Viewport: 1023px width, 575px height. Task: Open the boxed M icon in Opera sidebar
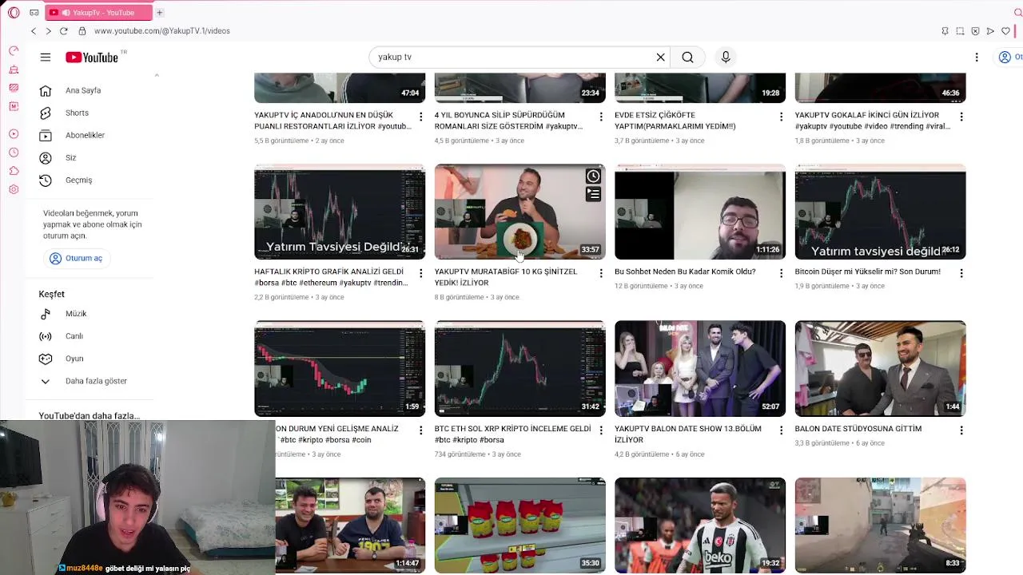click(x=14, y=106)
